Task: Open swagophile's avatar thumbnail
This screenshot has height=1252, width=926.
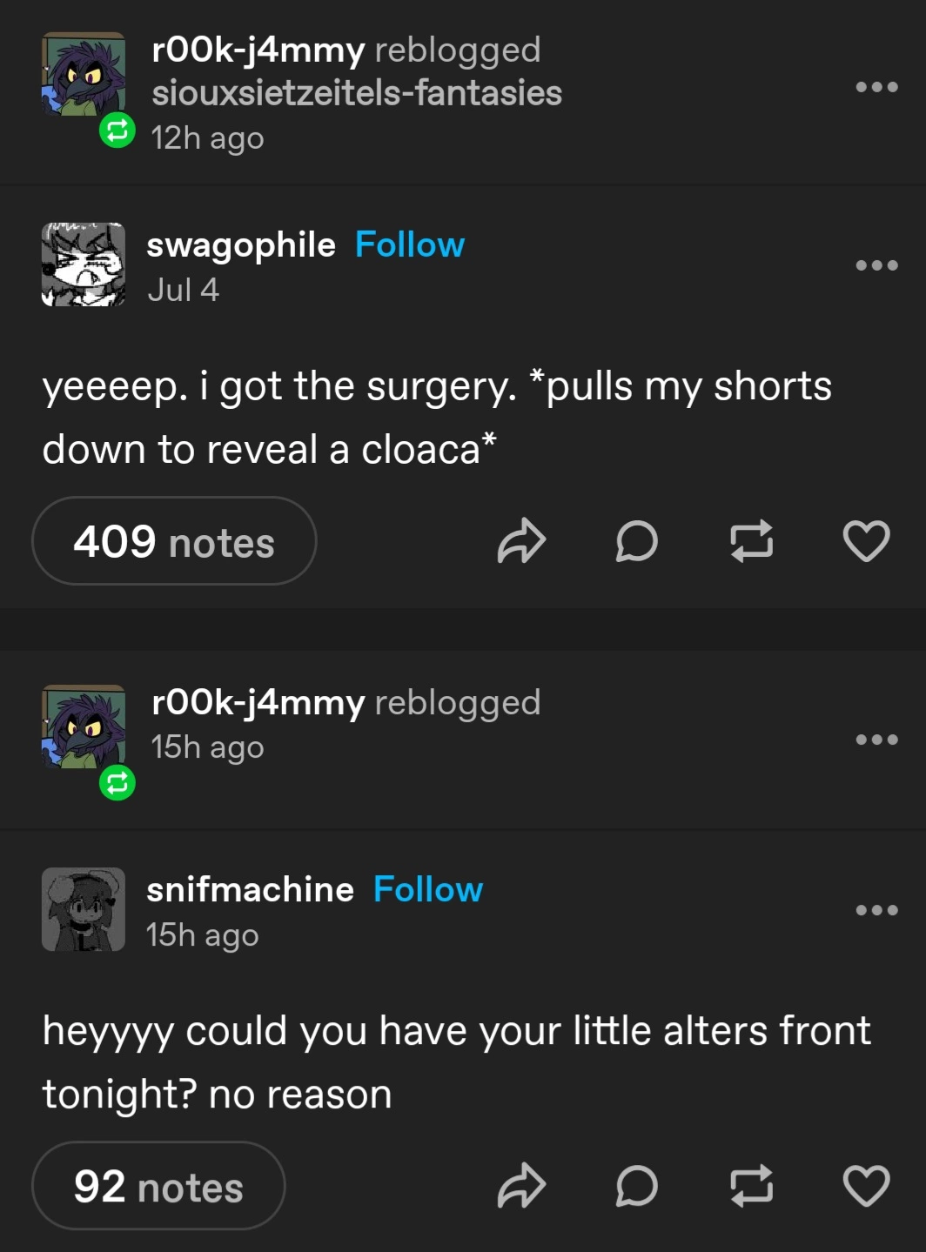Action: tap(84, 264)
